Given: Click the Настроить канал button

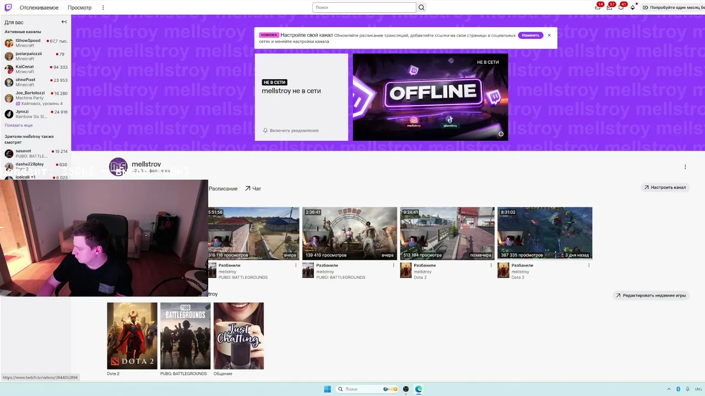Looking at the screenshot, I should pyautogui.click(x=665, y=188).
